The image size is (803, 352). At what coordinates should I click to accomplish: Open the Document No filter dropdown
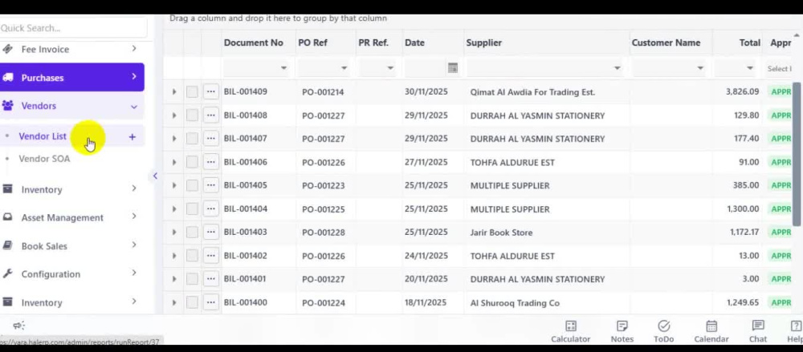[x=283, y=68]
